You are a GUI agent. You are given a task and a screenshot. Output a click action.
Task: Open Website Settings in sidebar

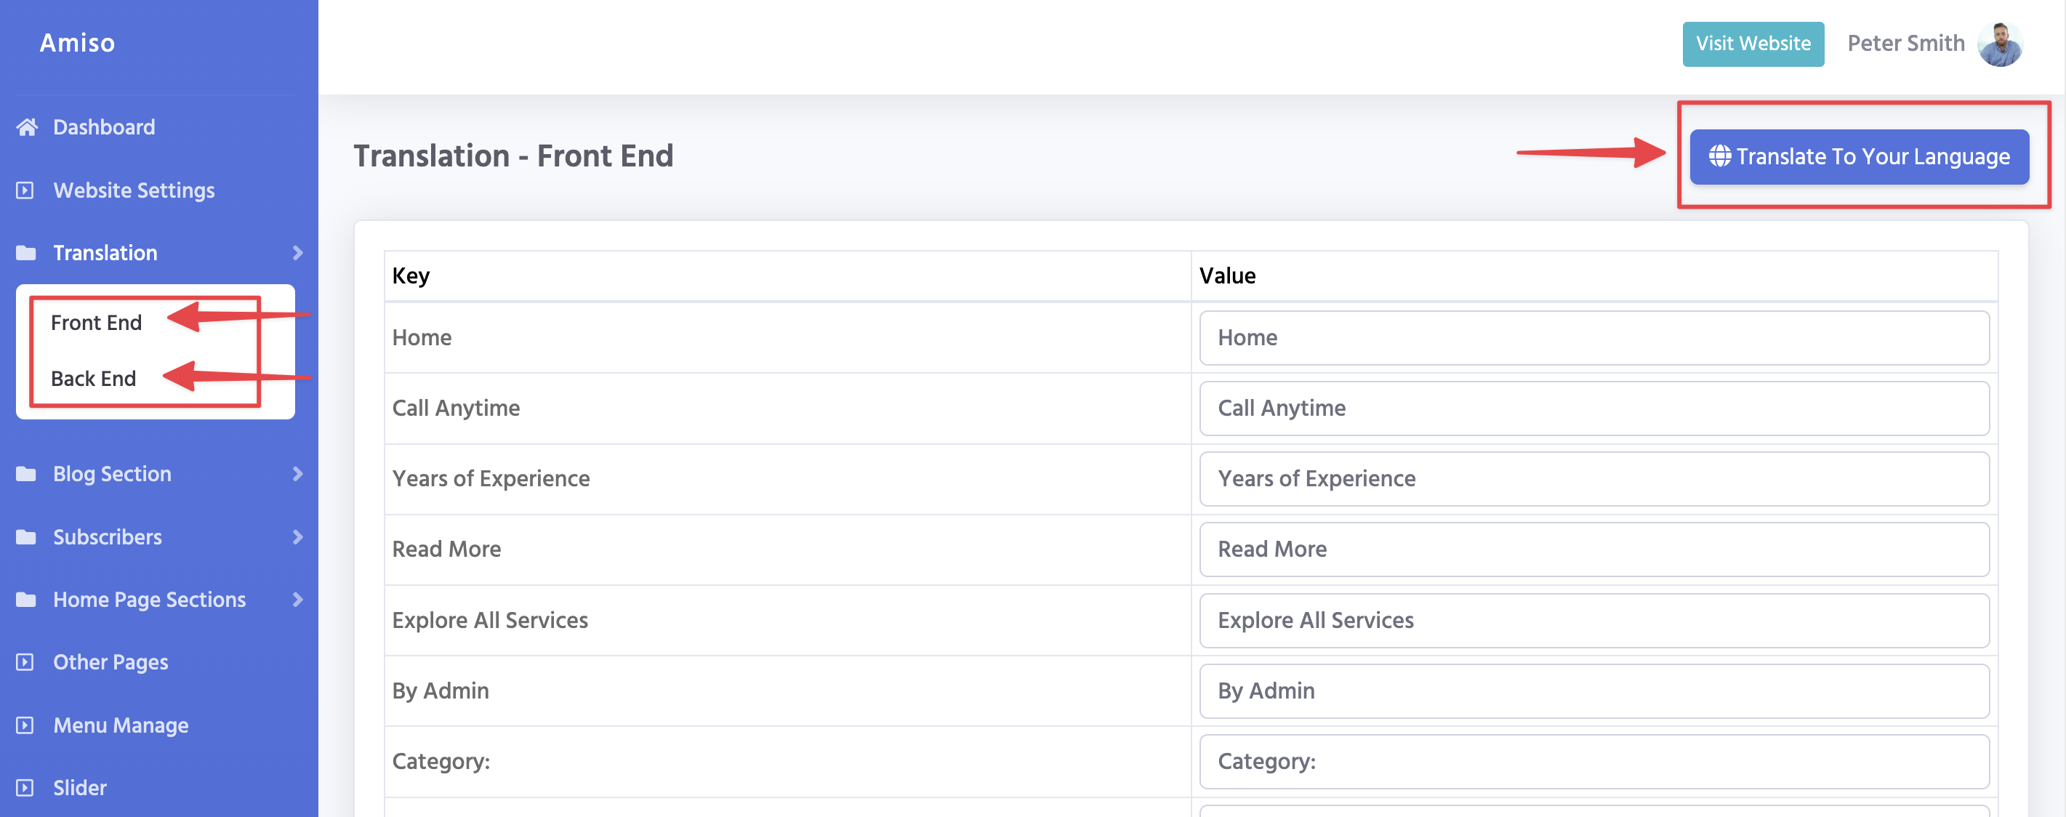134,190
